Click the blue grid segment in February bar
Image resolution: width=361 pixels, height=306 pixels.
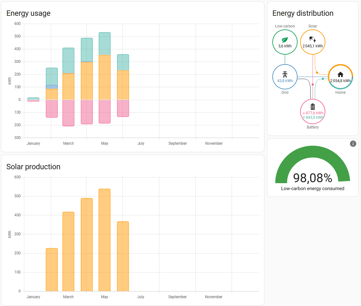coord(52,87)
